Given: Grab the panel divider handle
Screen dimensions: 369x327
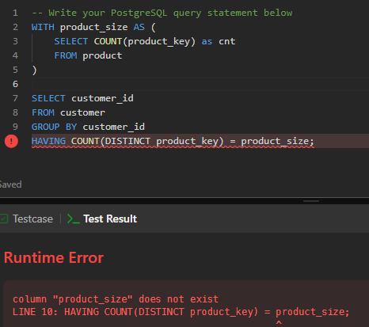Looking at the screenshot, I should pyautogui.click(x=311, y=201).
